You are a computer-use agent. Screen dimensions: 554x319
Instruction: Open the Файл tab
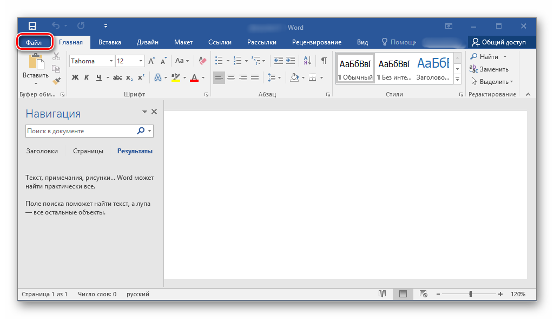[x=34, y=42]
